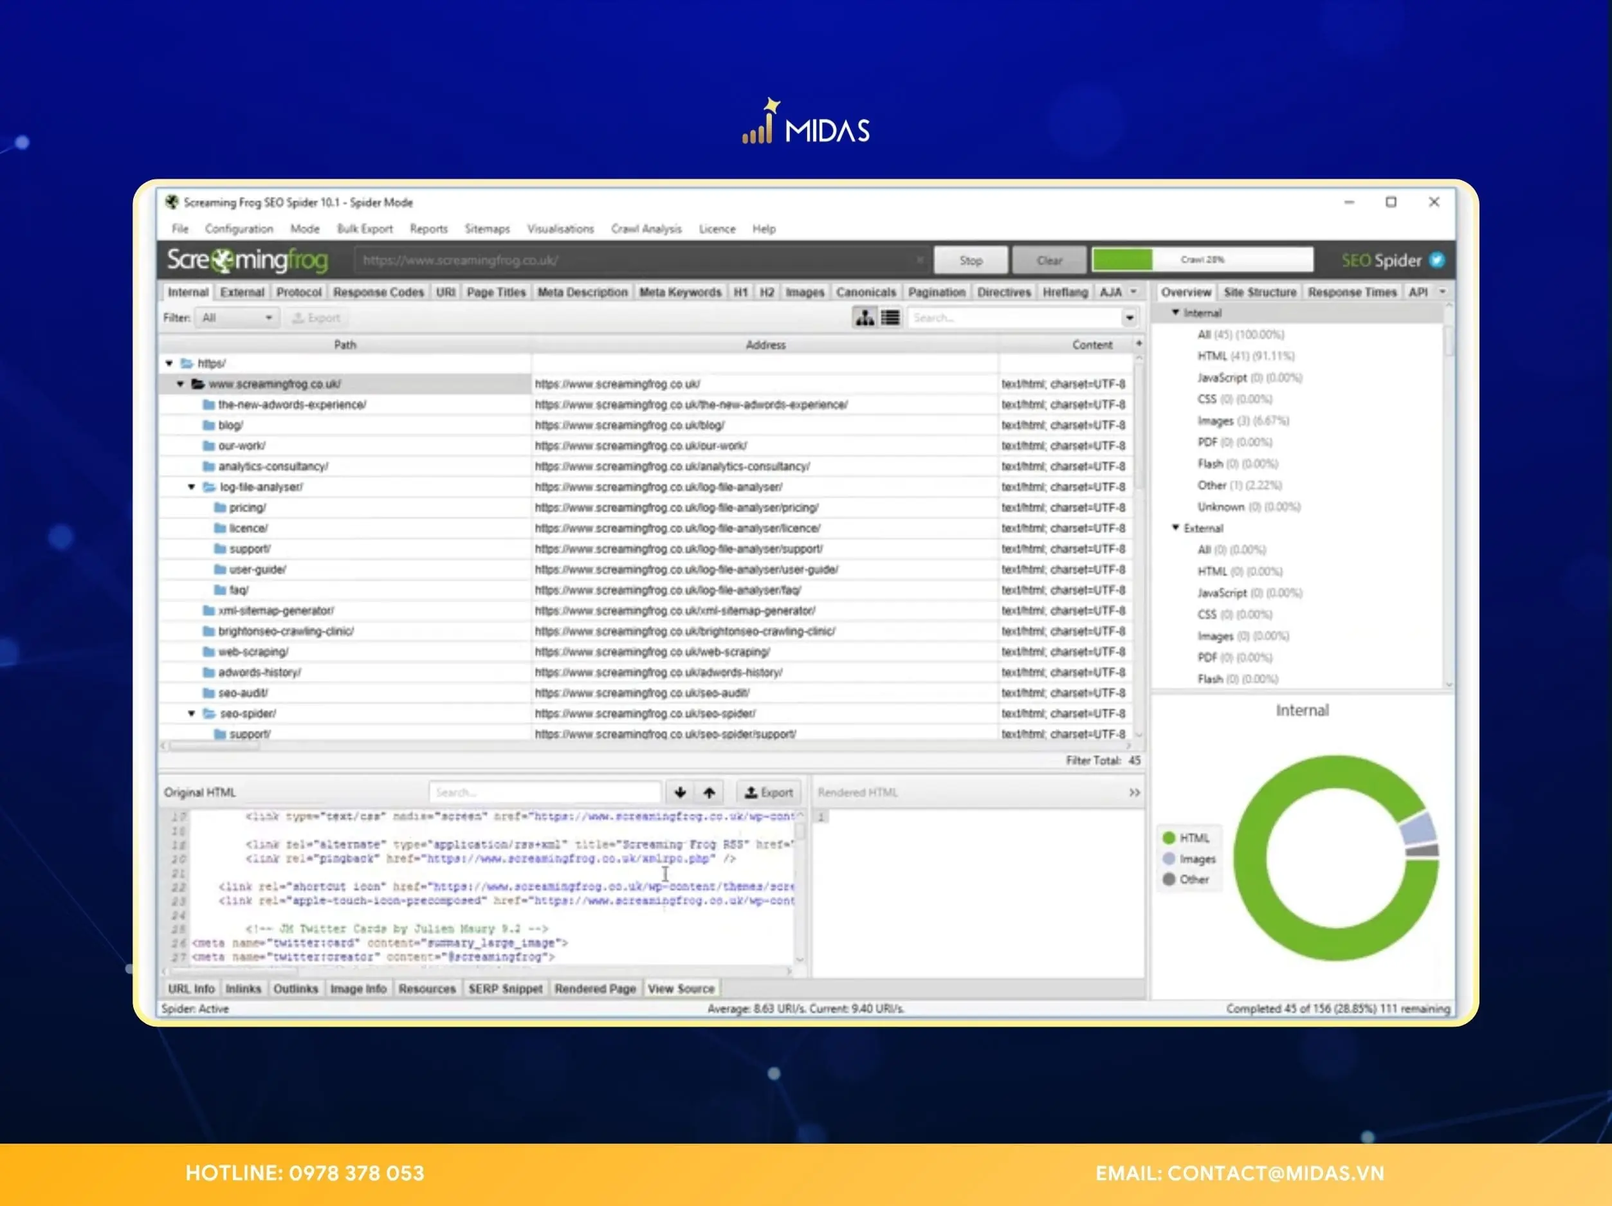
Task: Select JavaScript (0) under External overview
Action: pos(1249,592)
